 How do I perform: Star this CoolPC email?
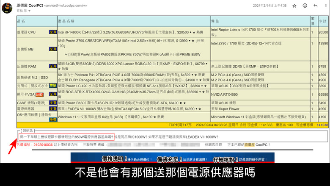click(294, 6)
